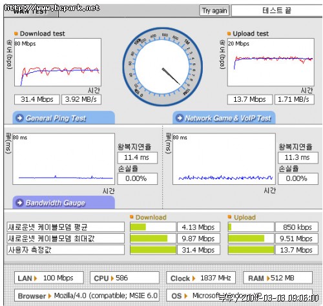
Task: Open the Network Game & VoIP Test tab
Action: click(x=224, y=118)
